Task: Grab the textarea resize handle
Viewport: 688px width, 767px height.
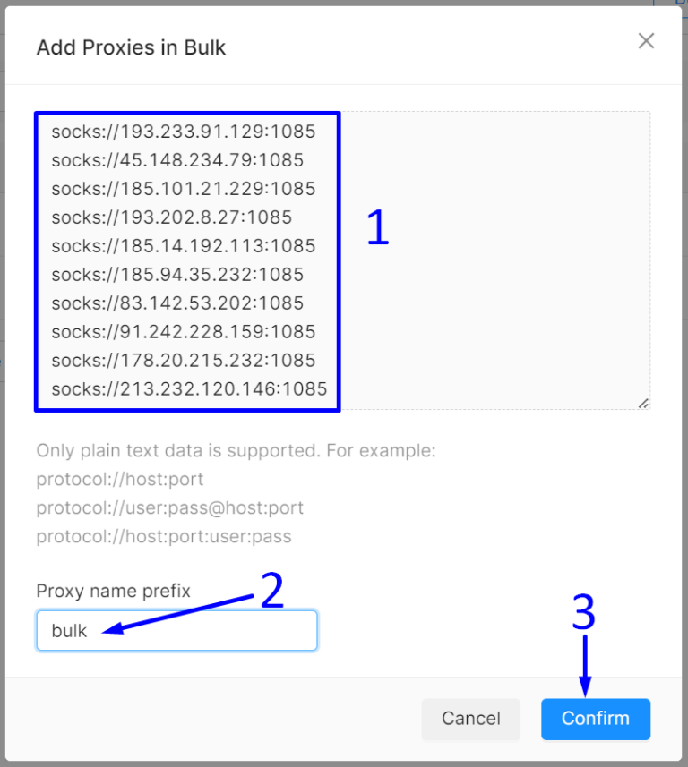Action: click(643, 404)
